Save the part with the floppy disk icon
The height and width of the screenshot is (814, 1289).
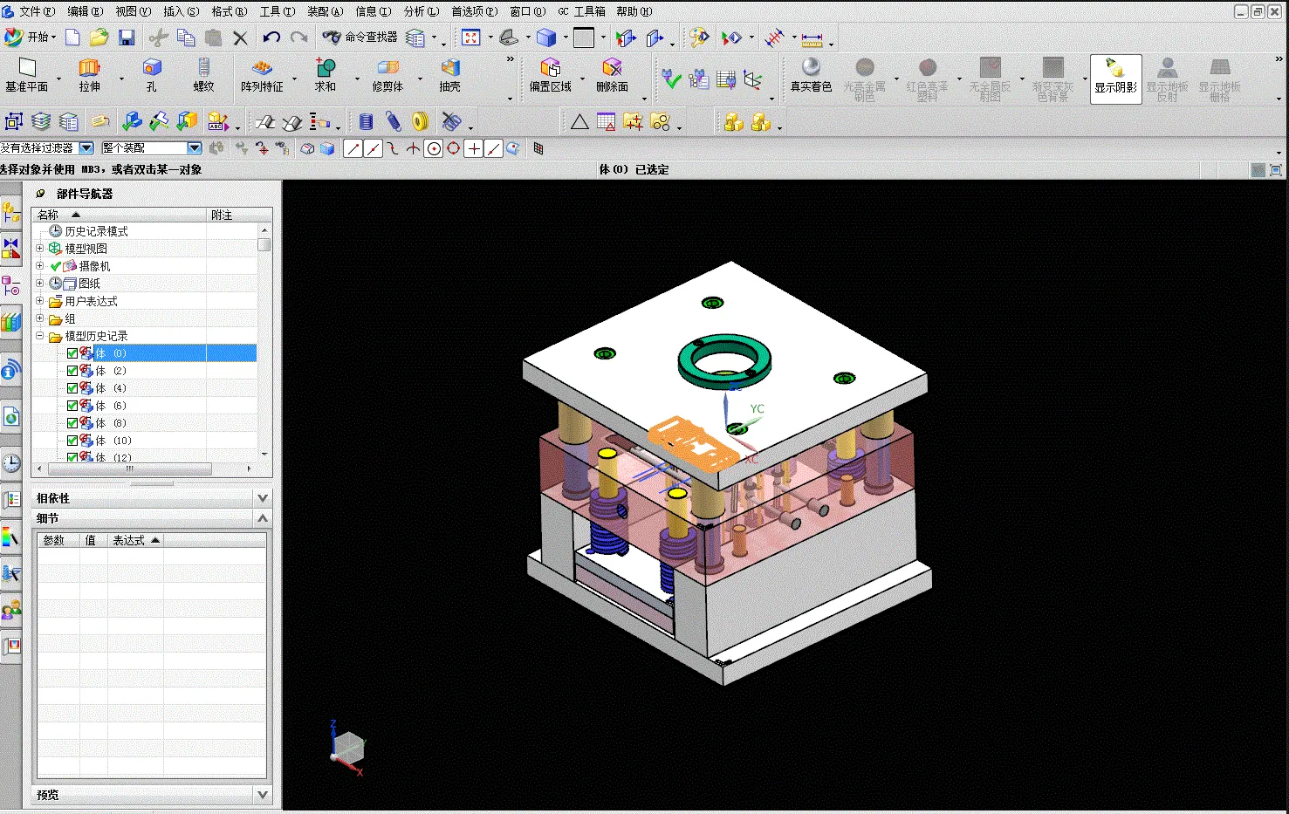(127, 38)
